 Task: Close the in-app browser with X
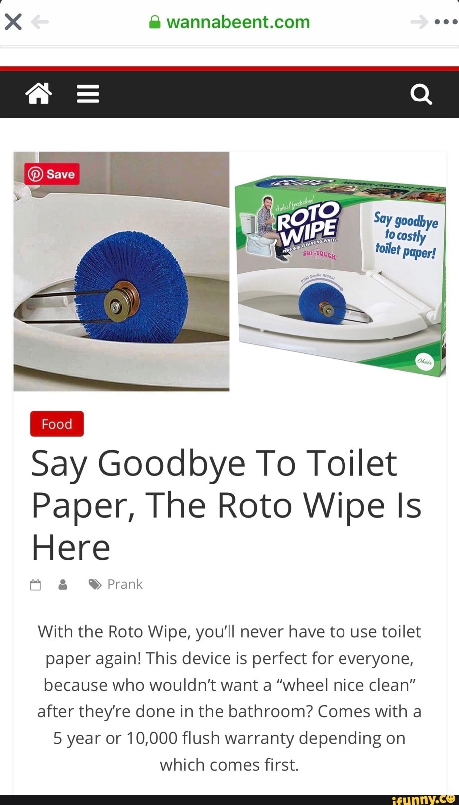tap(13, 22)
